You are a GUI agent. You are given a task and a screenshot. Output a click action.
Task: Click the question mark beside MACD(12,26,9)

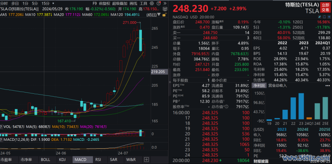coord(1,140)
